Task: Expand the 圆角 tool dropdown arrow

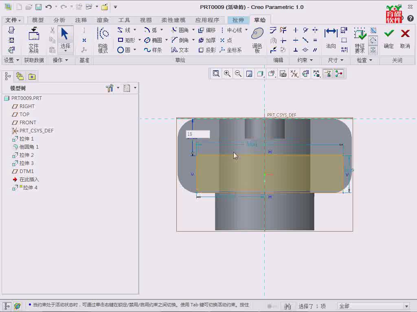Action: (193, 30)
